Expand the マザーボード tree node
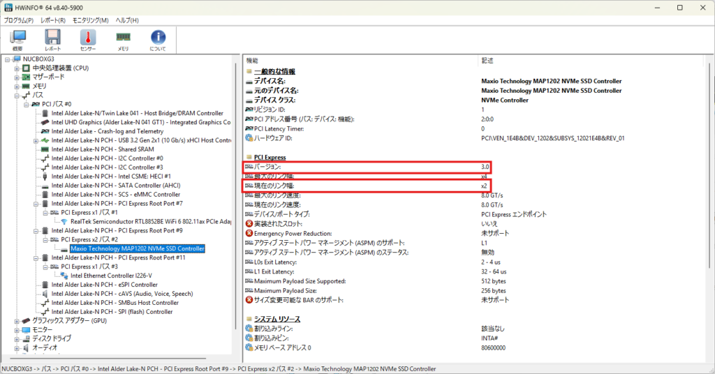Viewport: 715px width, 374px height. point(17,77)
